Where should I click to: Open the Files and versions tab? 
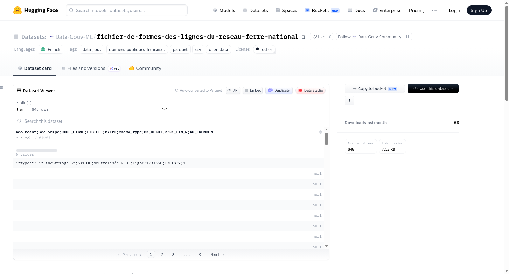[x=90, y=68]
